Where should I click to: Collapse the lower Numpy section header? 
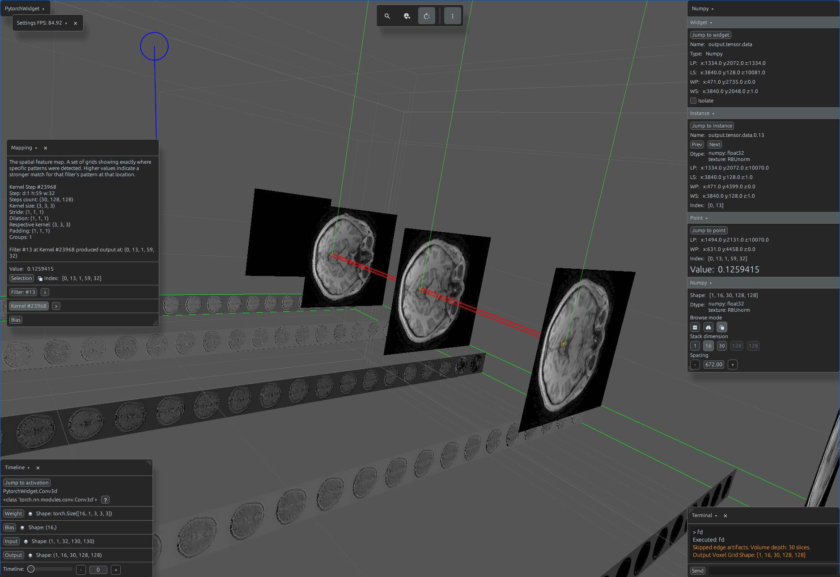tap(763, 283)
